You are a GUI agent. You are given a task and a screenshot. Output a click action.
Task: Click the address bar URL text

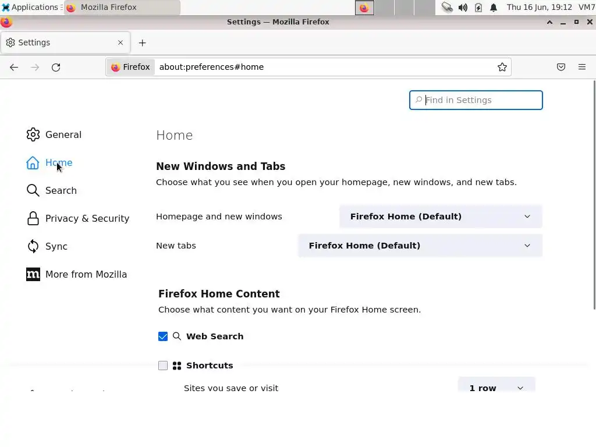tap(211, 67)
